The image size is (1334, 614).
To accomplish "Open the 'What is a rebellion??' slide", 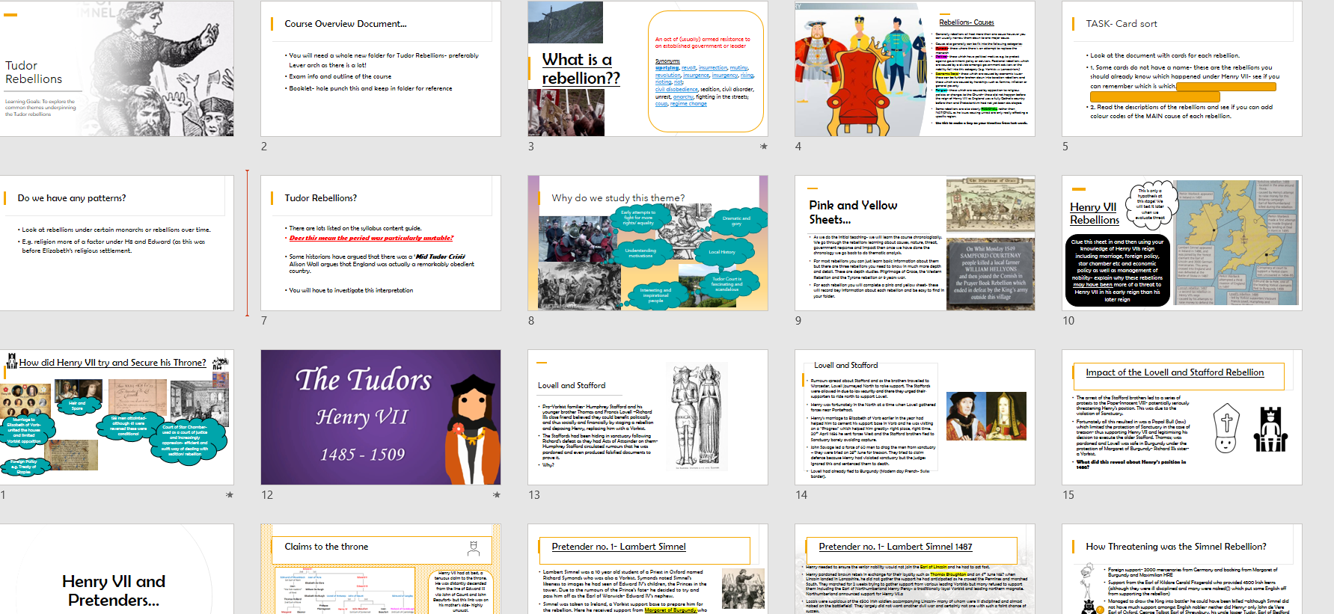I will (x=648, y=69).
